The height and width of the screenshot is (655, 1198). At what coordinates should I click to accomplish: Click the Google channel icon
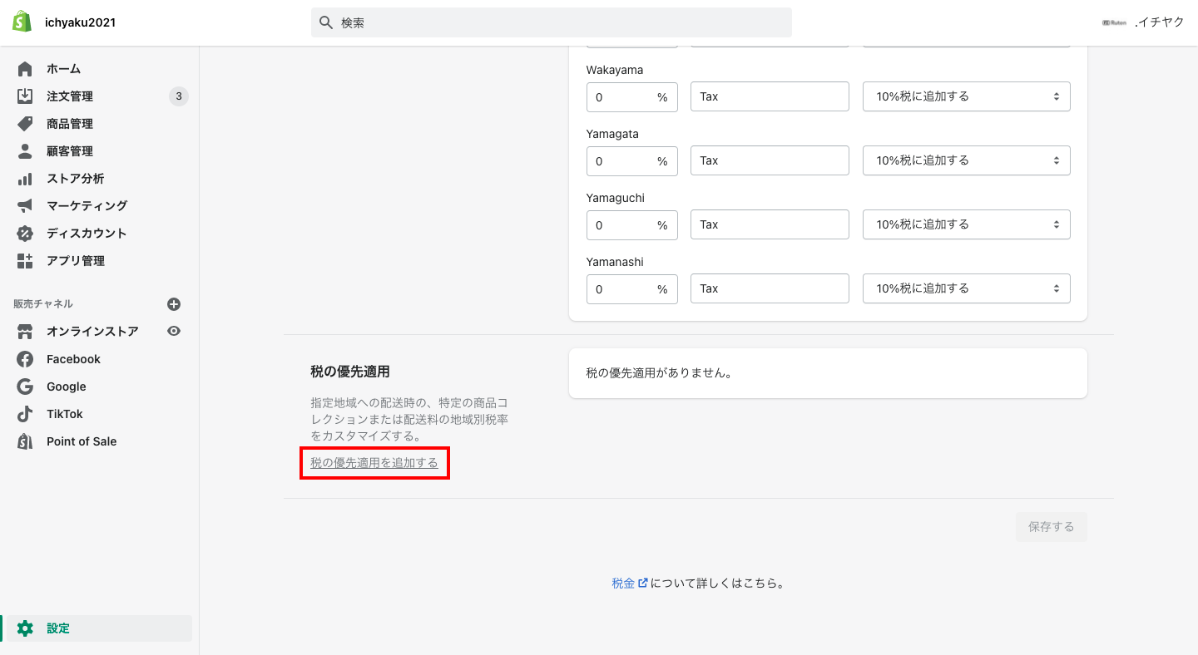25,387
